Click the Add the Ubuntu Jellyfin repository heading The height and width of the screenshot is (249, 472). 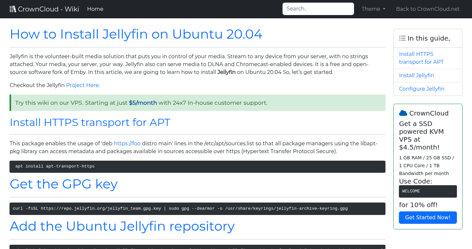pos(122,226)
